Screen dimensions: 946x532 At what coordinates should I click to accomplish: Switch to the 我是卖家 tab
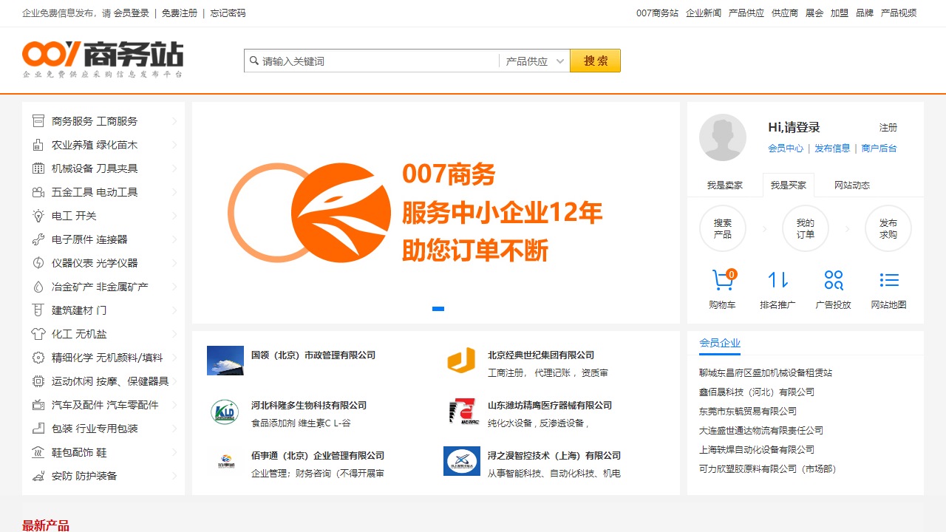[x=724, y=185]
